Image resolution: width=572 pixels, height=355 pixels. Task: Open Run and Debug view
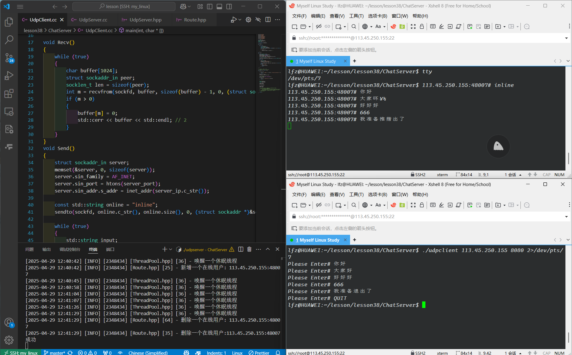(9, 76)
